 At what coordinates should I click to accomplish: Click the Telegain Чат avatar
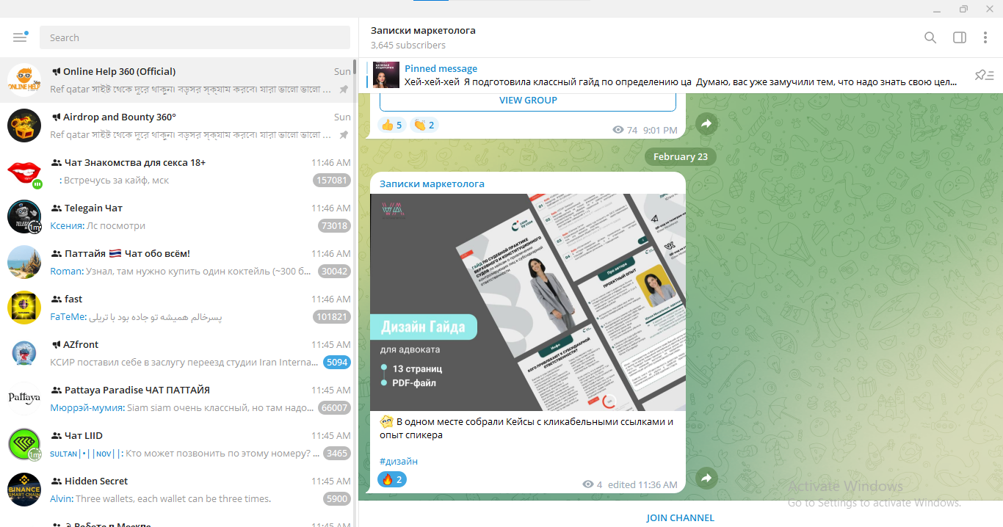pos(24,217)
